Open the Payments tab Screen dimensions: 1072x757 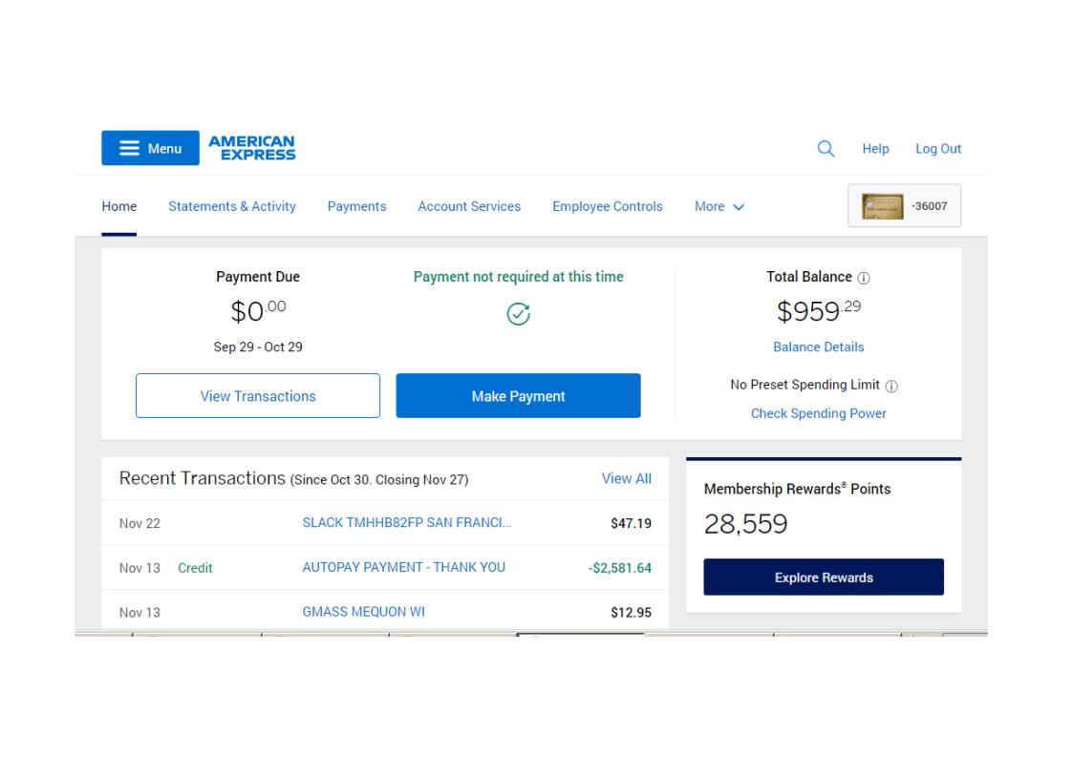[x=357, y=206]
